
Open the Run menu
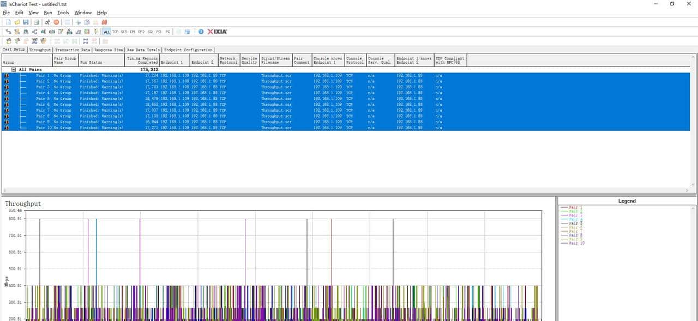click(48, 13)
